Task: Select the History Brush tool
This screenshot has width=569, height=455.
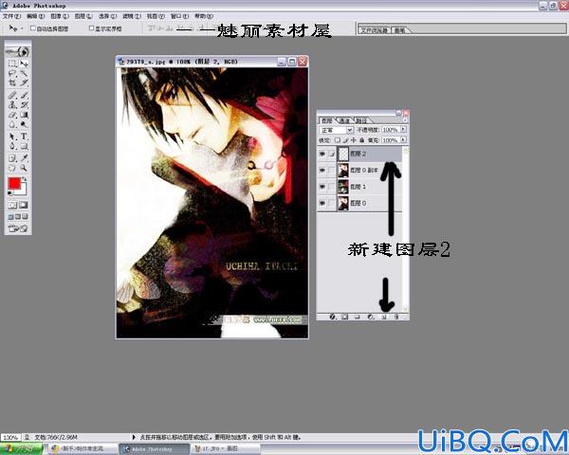Action: click(24, 105)
